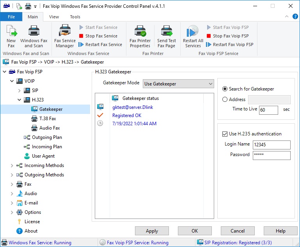Click H.323 phone icon in tree
Image resolution: width=300 pixels, height=247 pixels.
pos(27,100)
